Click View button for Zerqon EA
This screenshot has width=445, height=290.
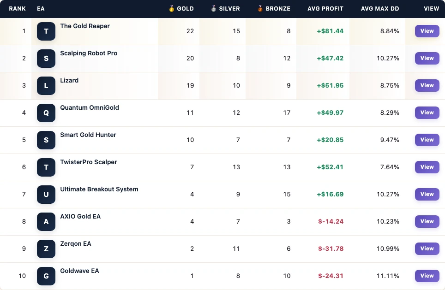click(x=427, y=249)
